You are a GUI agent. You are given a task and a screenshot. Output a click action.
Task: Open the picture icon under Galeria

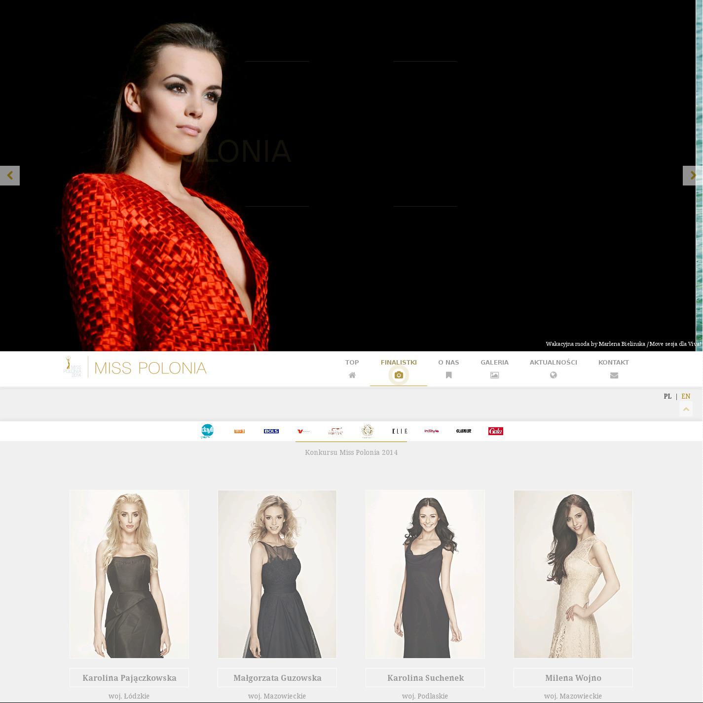point(494,375)
